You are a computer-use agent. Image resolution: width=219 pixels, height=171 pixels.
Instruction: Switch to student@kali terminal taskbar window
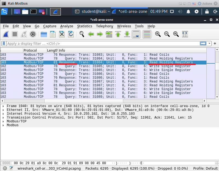(x=92, y=11)
